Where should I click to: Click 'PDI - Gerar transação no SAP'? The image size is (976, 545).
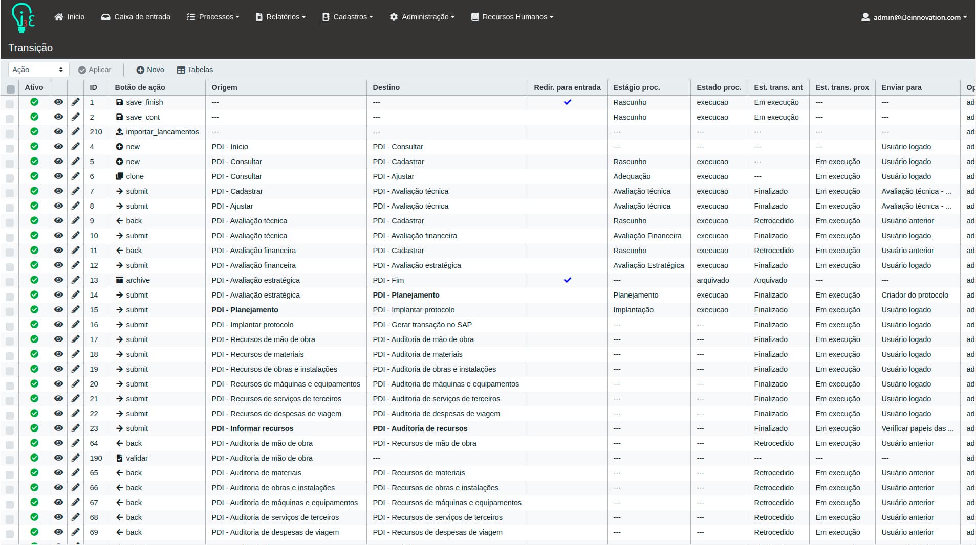click(422, 325)
